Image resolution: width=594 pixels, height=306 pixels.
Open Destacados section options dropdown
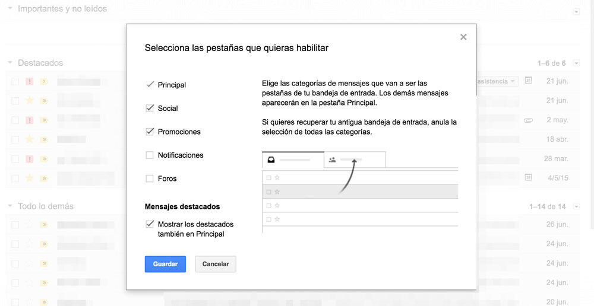coord(576,63)
